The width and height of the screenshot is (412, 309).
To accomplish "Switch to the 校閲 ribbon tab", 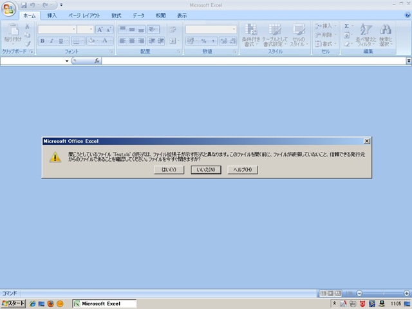I will pyautogui.click(x=161, y=15).
